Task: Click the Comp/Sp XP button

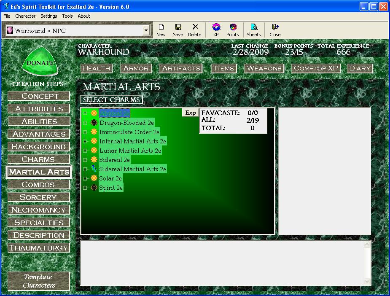Action: (x=316, y=68)
